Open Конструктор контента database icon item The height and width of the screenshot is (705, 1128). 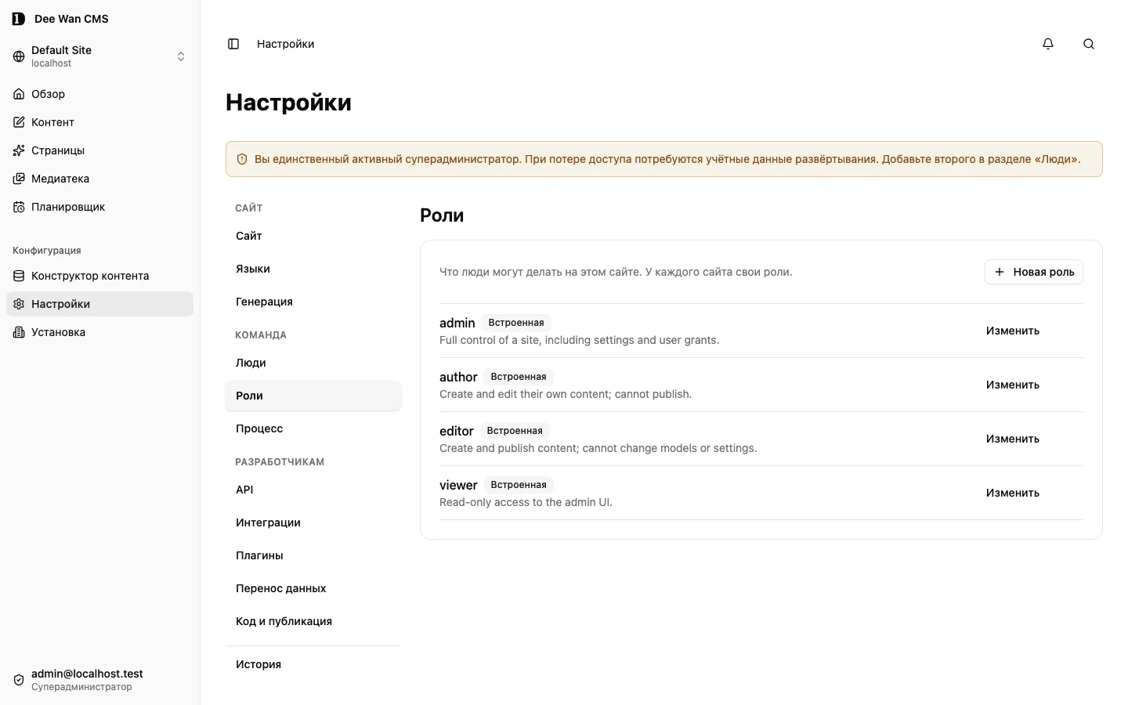pyautogui.click(x=19, y=276)
